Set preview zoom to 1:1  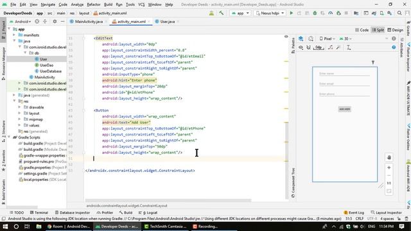pyautogui.click(x=389, y=183)
